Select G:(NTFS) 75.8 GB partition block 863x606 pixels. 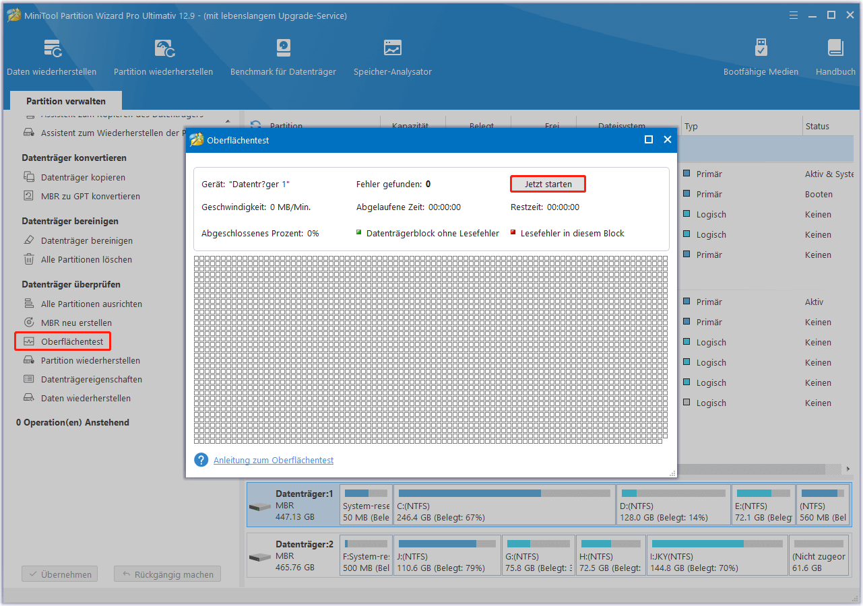(x=539, y=556)
